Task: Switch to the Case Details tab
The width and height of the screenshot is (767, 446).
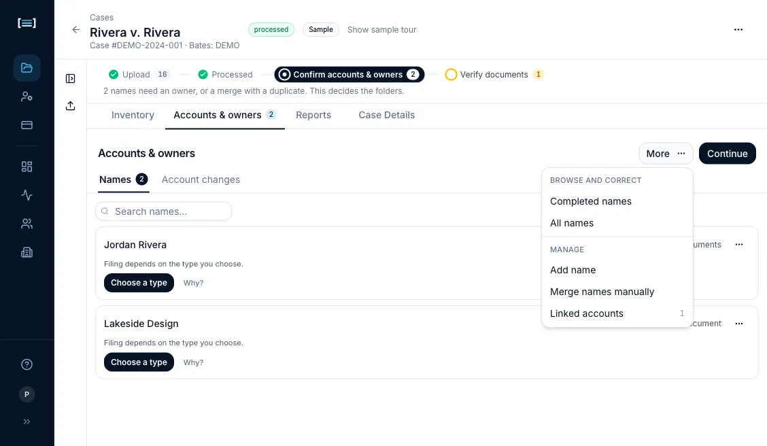Action: [386, 115]
